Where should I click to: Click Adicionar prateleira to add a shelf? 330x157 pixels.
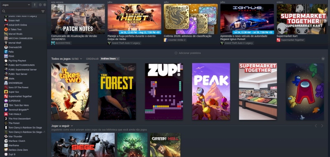coord(188,53)
